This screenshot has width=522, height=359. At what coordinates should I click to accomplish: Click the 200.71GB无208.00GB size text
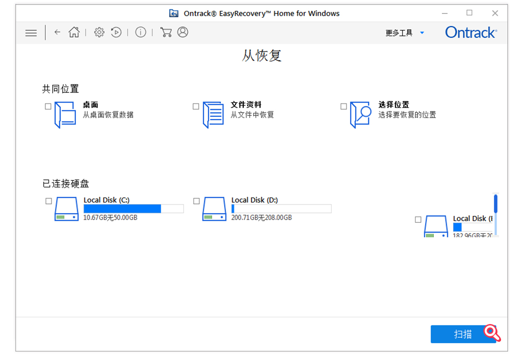(x=261, y=218)
